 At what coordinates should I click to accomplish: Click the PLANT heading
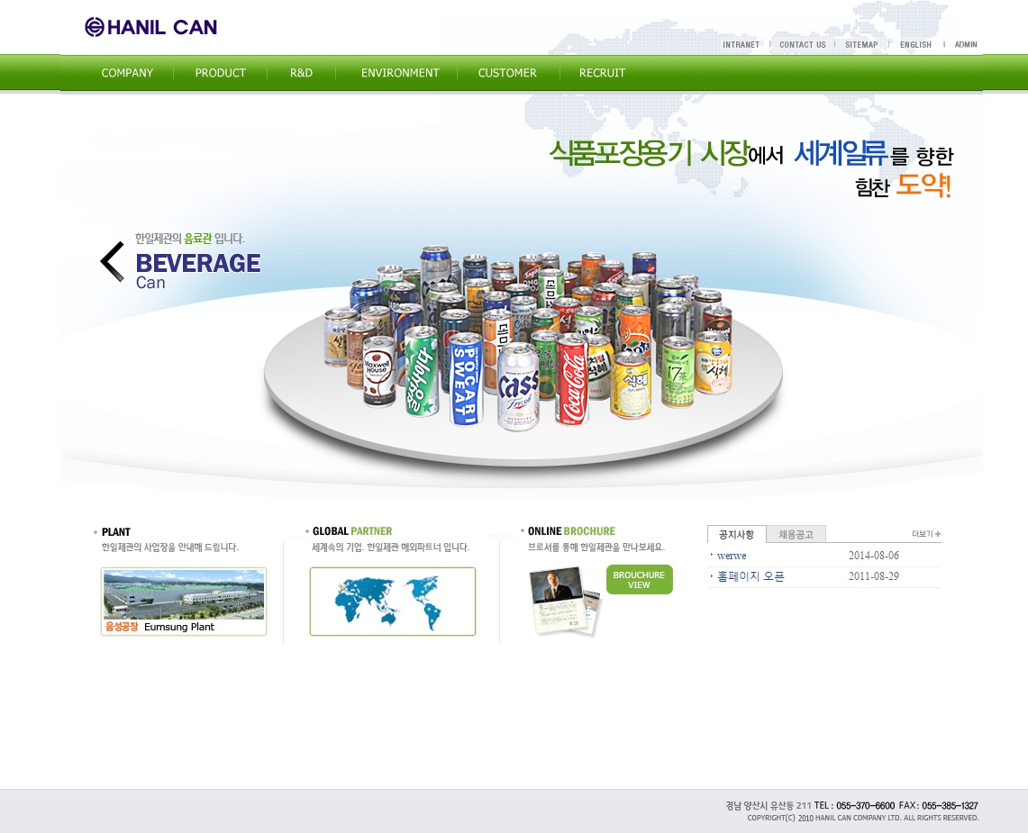(x=116, y=532)
